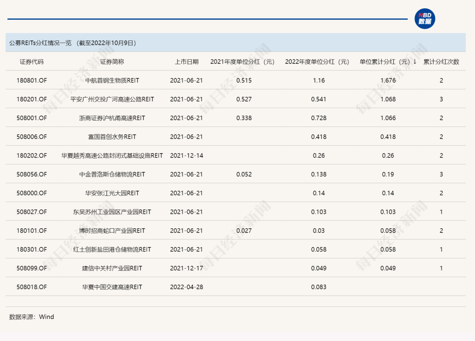The image size is (475, 341).
Task: Click 2022 dividend value 0.03
Action: 319,231
